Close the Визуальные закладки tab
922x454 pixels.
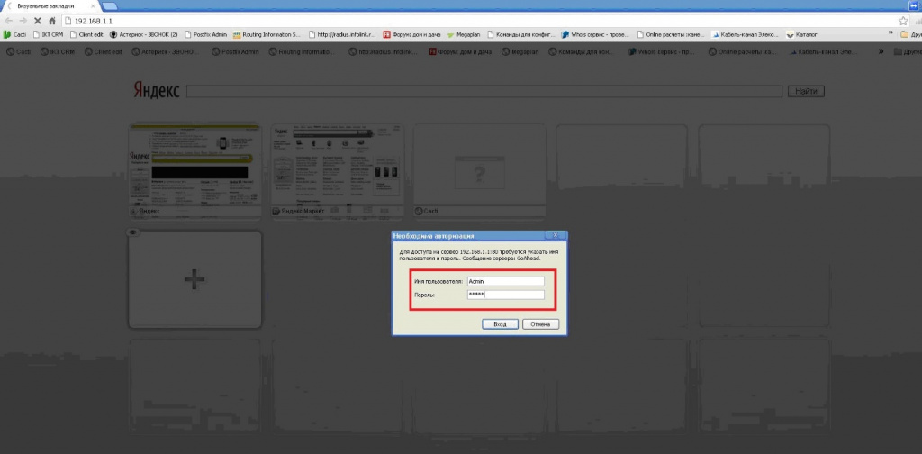point(93,6)
